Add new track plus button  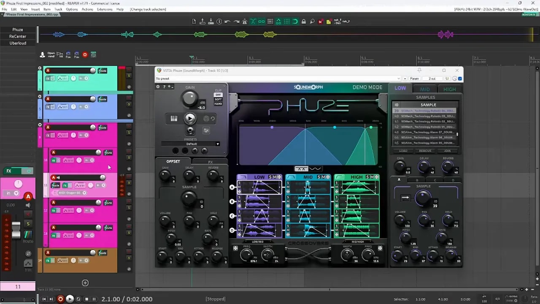(85, 283)
